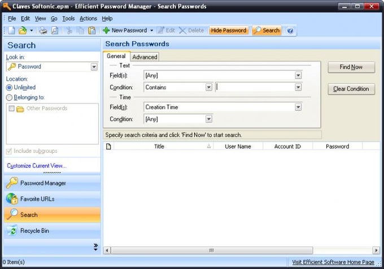Click the key icon beside Password Manager
This screenshot has height=269, width=384.
coord(12,183)
